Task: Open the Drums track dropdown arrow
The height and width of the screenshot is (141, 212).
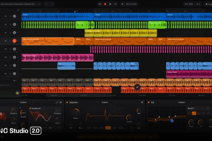Action: [x=18, y=16]
